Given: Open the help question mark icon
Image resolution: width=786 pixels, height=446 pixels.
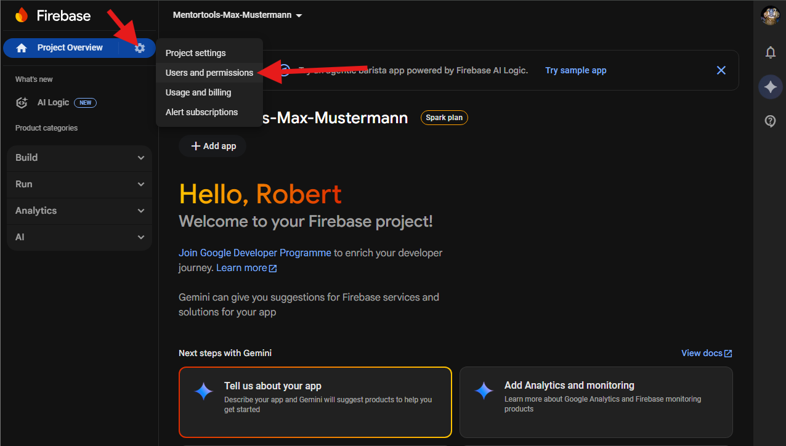Looking at the screenshot, I should click(770, 121).
